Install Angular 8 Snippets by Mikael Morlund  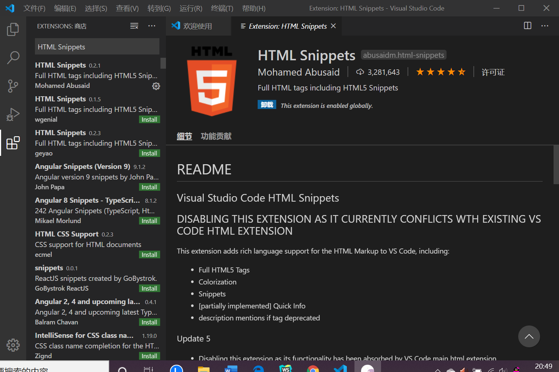tap(150, 221)
